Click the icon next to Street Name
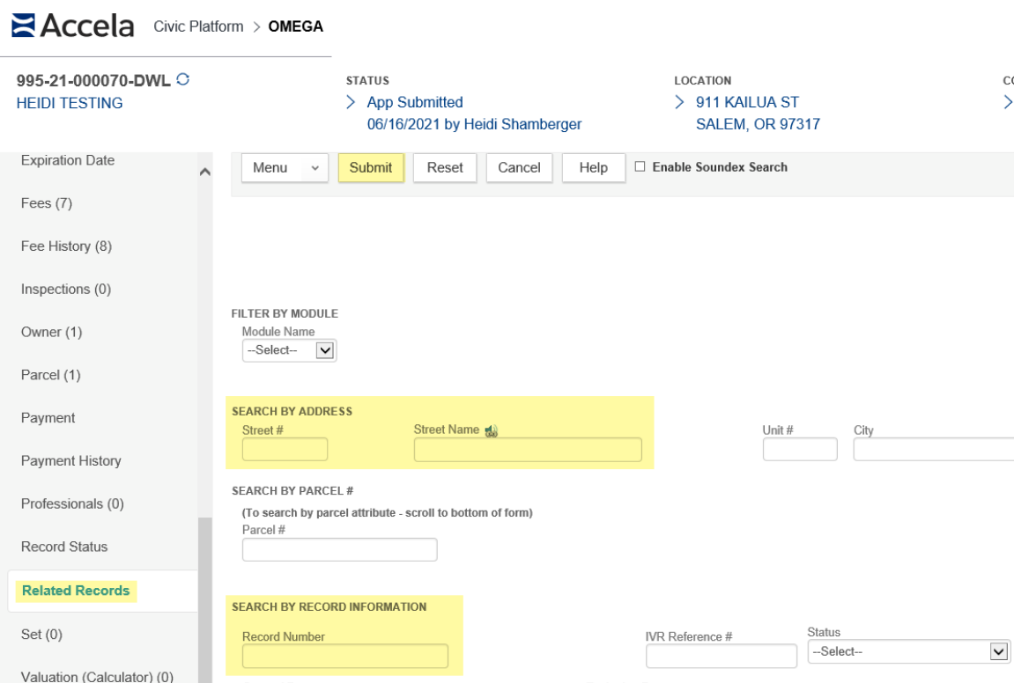The width and height of the screenshot is (1014, 683). [492, 430]
